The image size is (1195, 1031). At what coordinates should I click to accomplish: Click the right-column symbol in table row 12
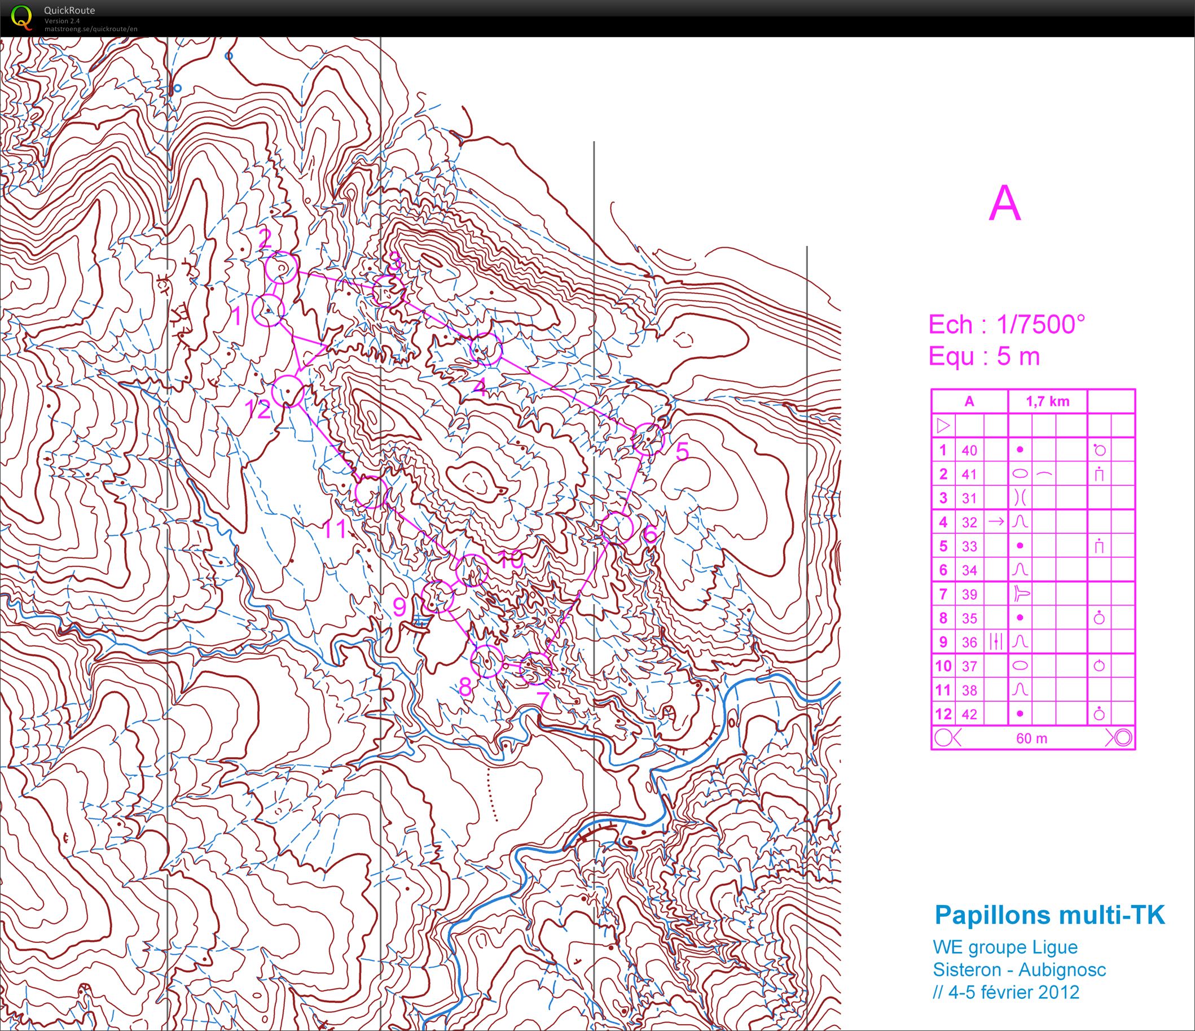coord(1099,714)
